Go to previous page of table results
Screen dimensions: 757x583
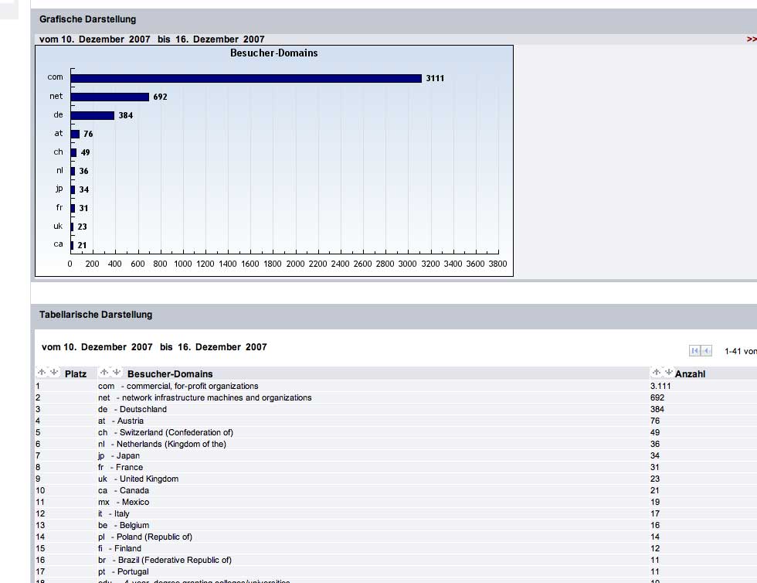(706, 351)
